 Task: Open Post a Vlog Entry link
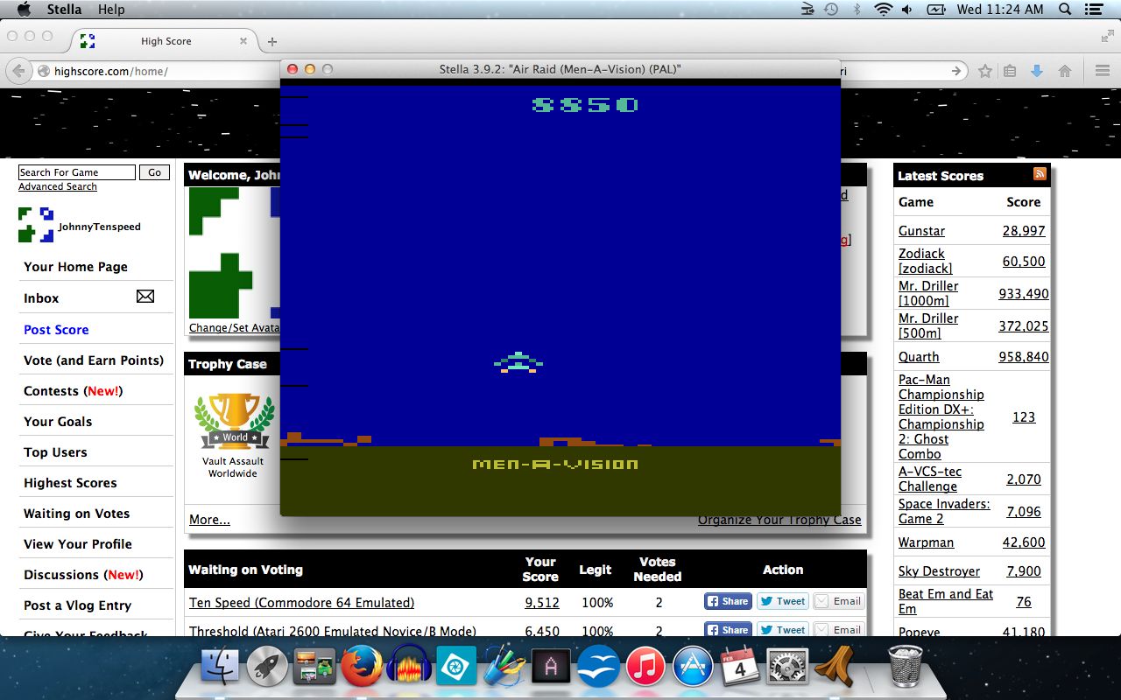pos(77,605)
